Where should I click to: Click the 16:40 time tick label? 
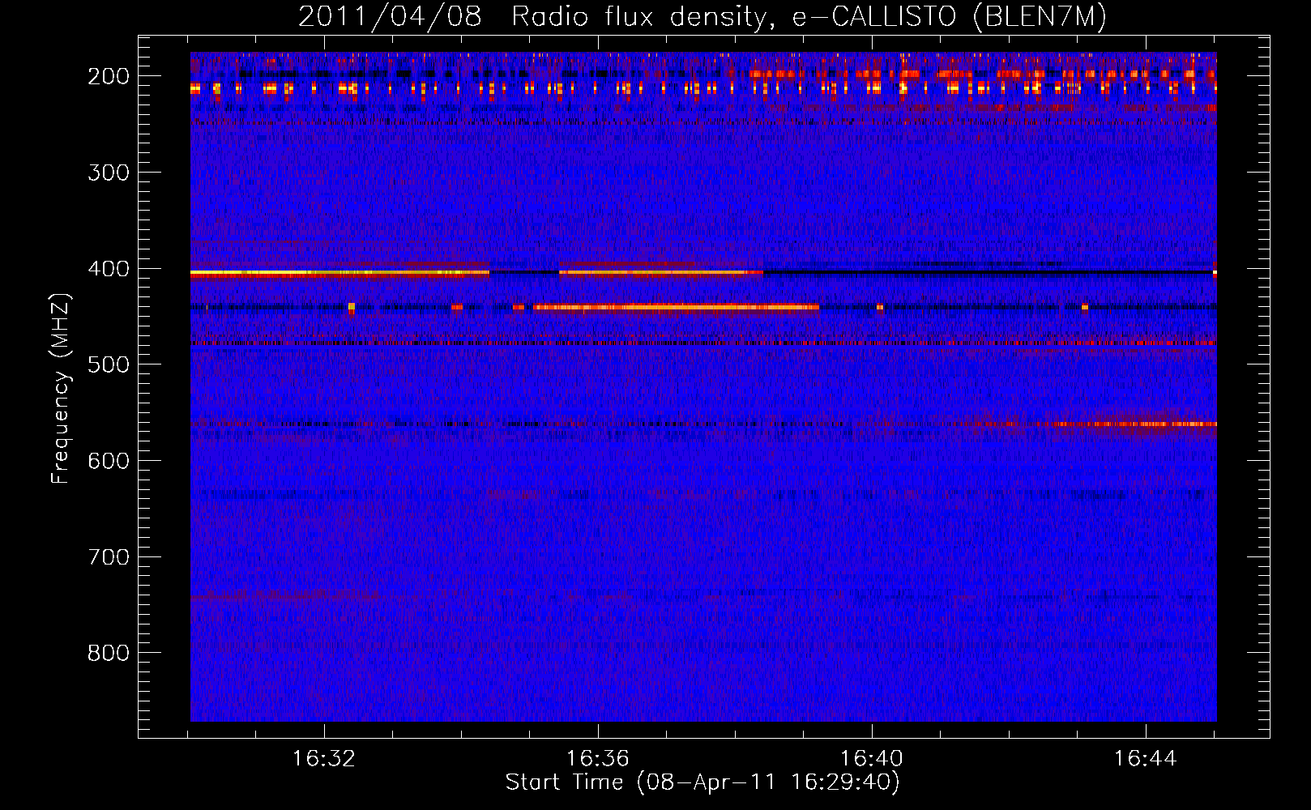[872, 759]
